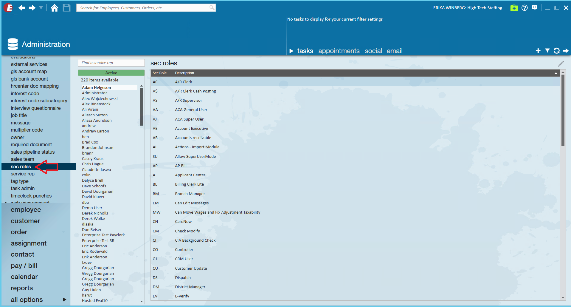Select the Account Executive role row
571x307 pixels.
click(355, 129)
